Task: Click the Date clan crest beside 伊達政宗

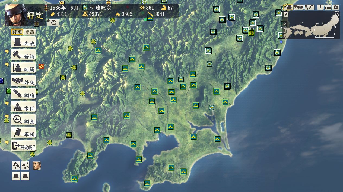Action: click(85, 8)
